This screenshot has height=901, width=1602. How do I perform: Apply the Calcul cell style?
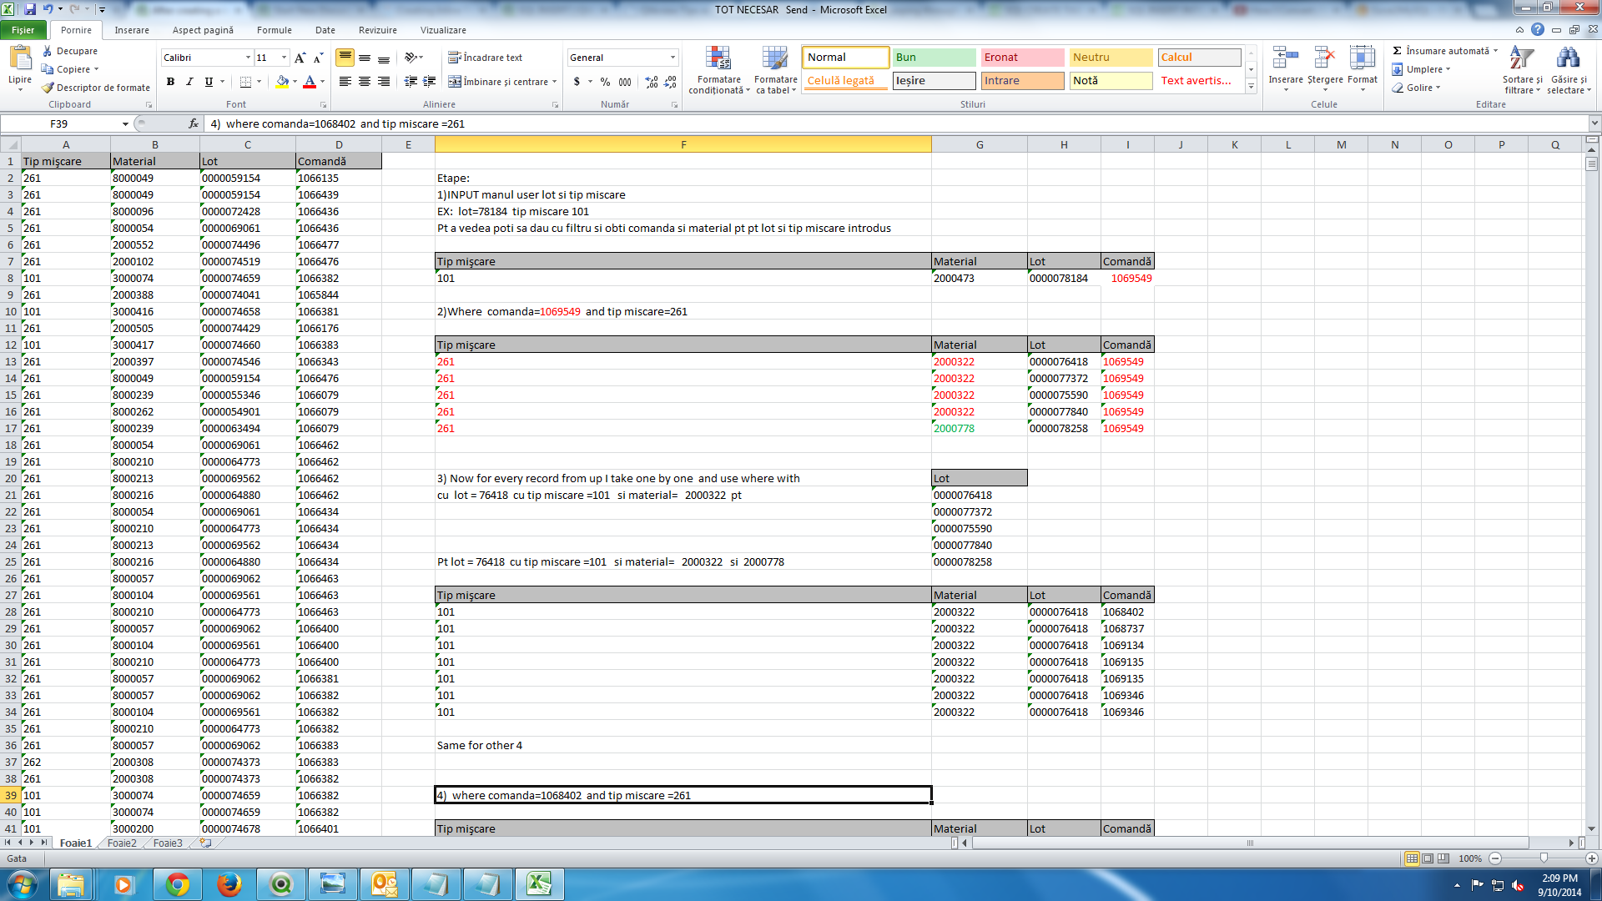[x=1199, y=58]
